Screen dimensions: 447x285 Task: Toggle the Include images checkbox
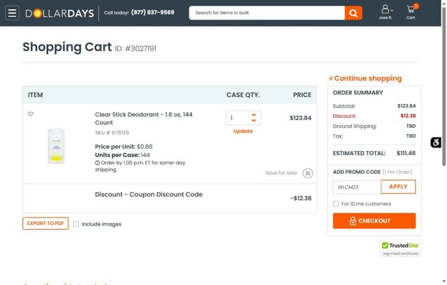coord(76,224)
